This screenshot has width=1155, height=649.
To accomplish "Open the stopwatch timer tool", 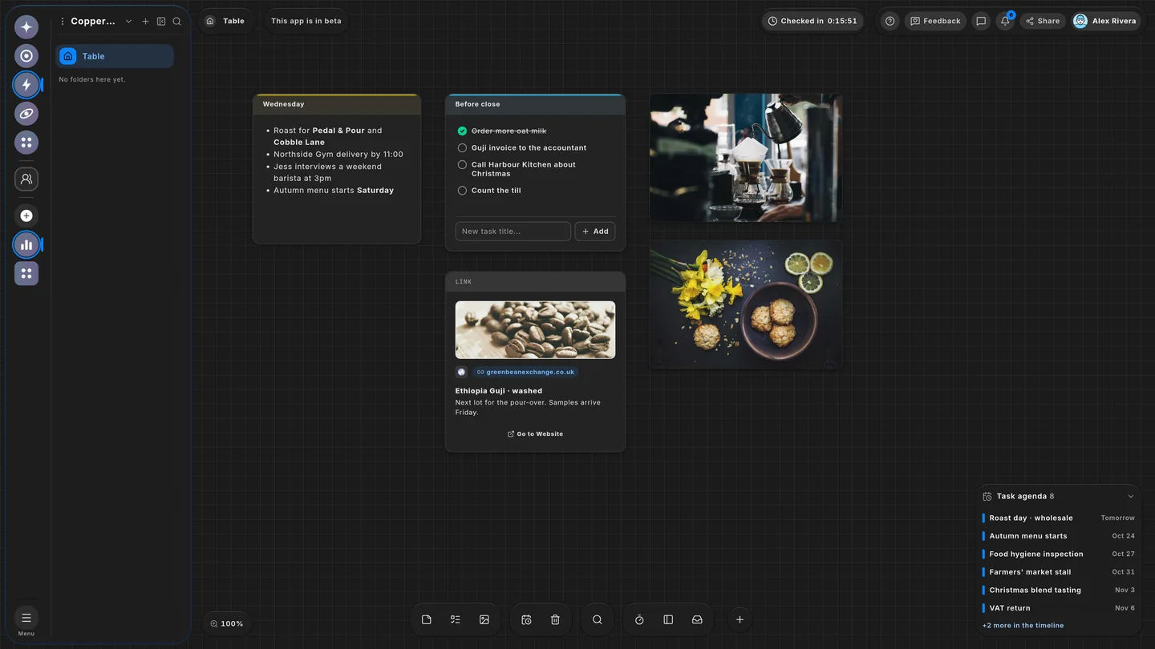I will [639, 620].
